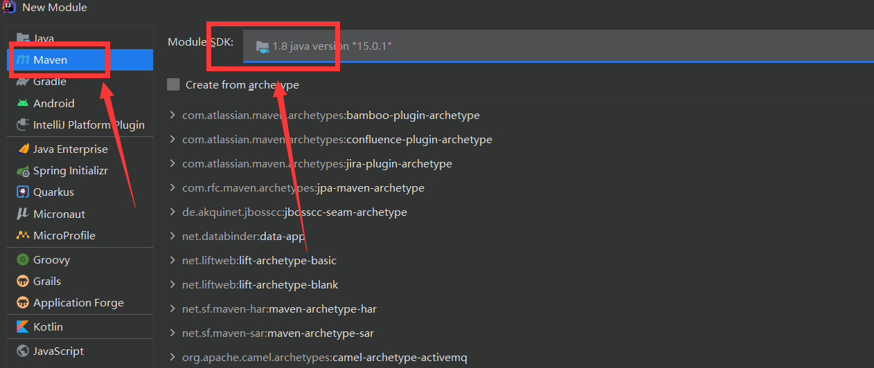The image size is (874, 368).
Task: Select text 'jira-plugin-archetype'
Action: point(399,164)
